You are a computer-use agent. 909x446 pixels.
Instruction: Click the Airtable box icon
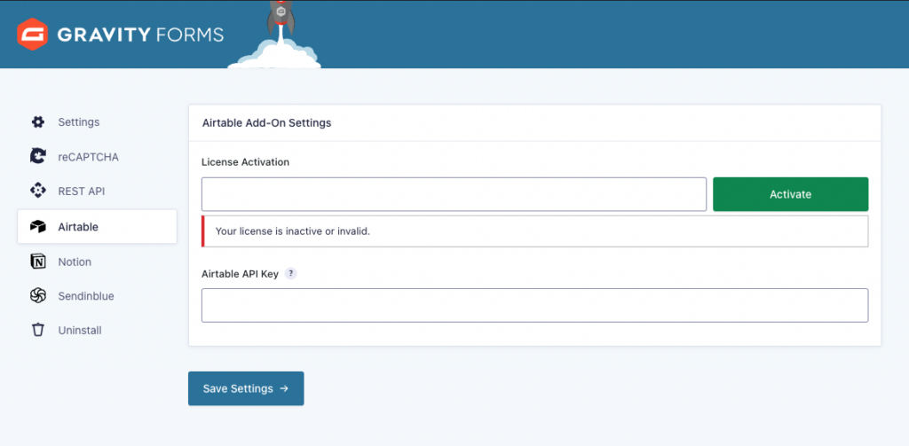coord(37,227)
